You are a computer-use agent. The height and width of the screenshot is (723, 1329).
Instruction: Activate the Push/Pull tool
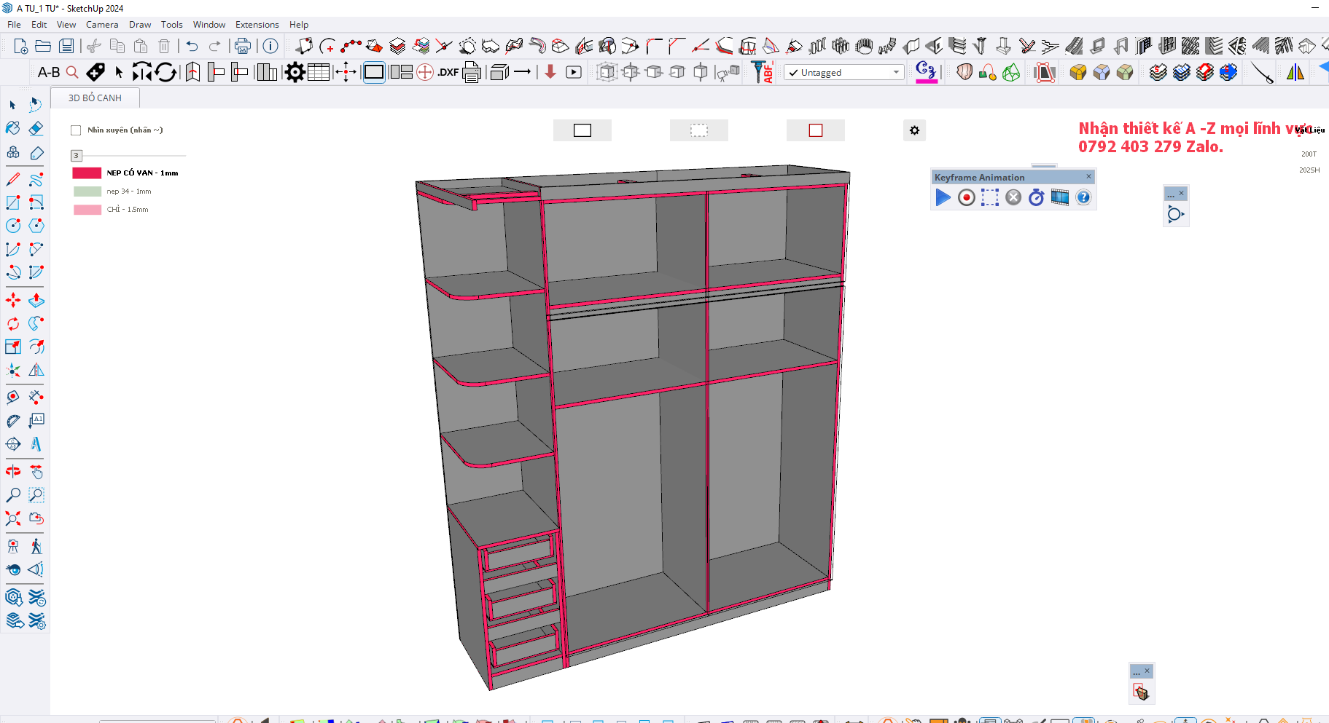[x=36, y=300]
